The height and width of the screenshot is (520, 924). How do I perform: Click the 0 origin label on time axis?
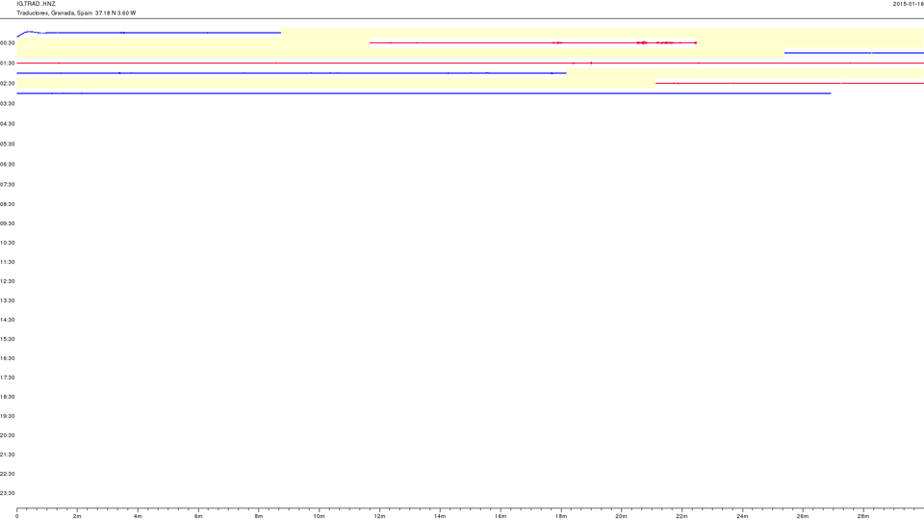click(16, 516)
